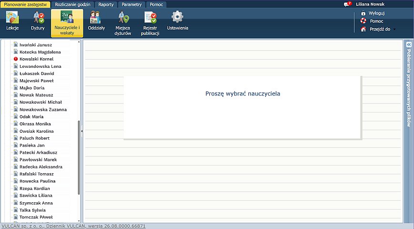414x229 pixels.
Task: Select teacher Nowakowska Zuzanna
Action: pos(43,109)
